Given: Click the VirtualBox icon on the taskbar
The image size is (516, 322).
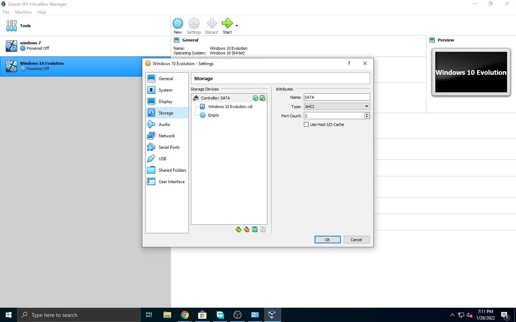Looking at the screenshot, I should pos(272,315).
